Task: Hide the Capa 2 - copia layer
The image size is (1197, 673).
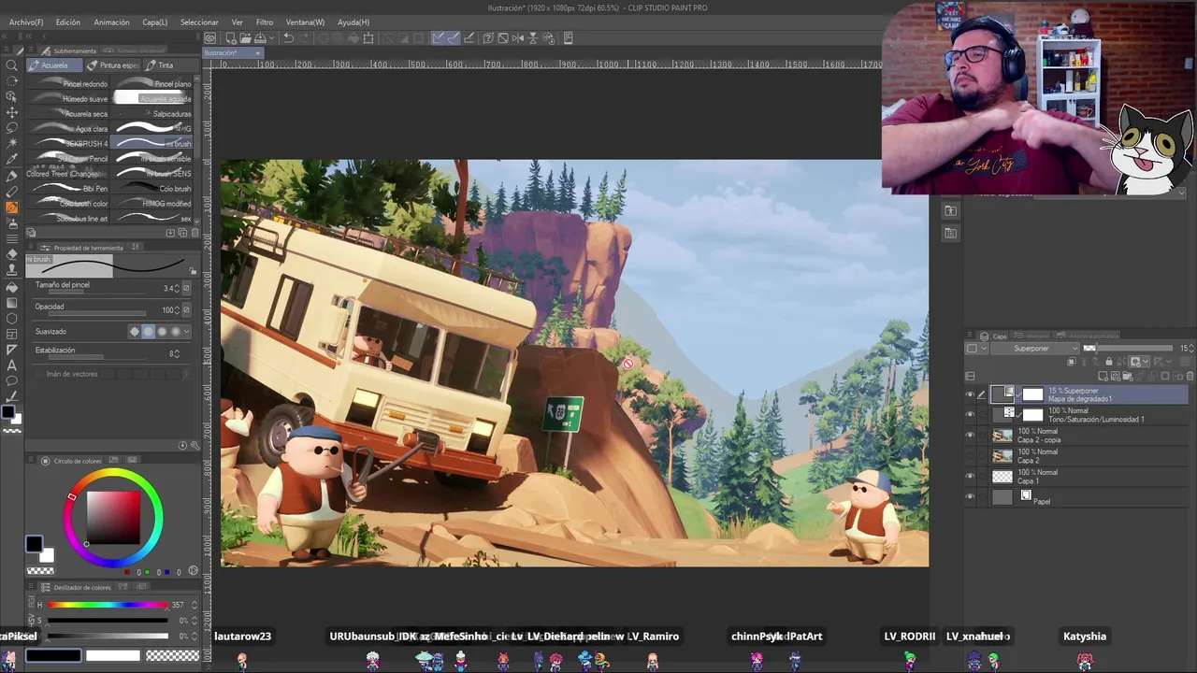Action: pos(970,436)
